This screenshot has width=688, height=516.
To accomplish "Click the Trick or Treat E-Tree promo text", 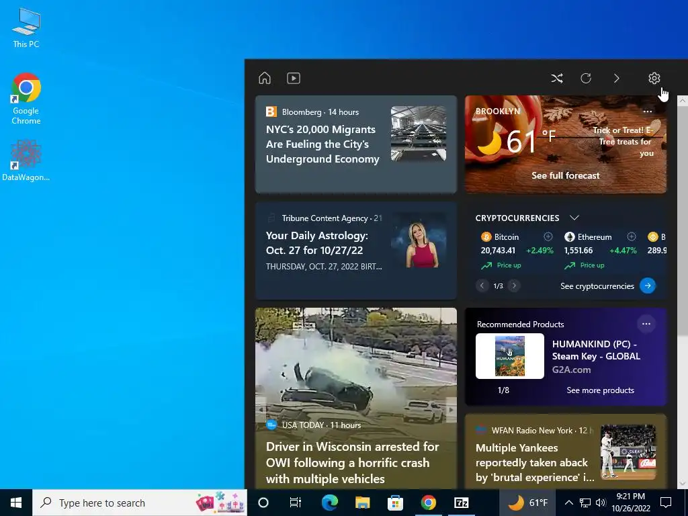I will pos(623,142).
